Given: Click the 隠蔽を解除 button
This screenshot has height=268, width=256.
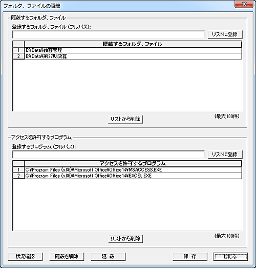Looking at the screenshot, I should pos(67,257).
